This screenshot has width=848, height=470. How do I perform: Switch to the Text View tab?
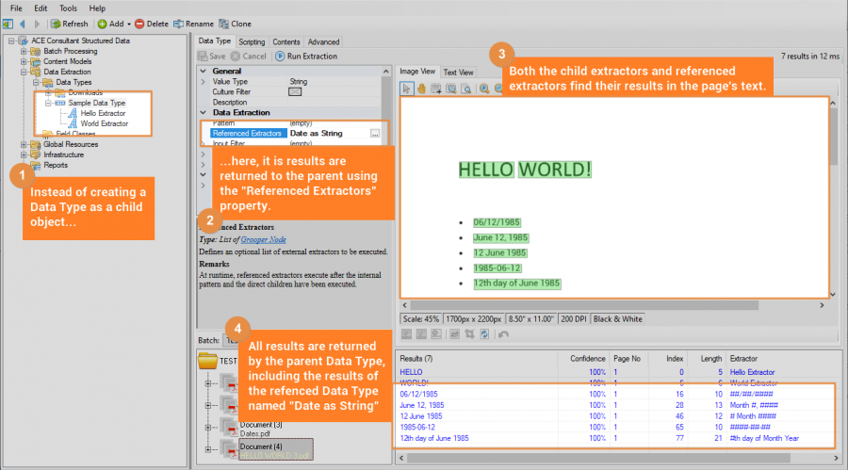458,72
